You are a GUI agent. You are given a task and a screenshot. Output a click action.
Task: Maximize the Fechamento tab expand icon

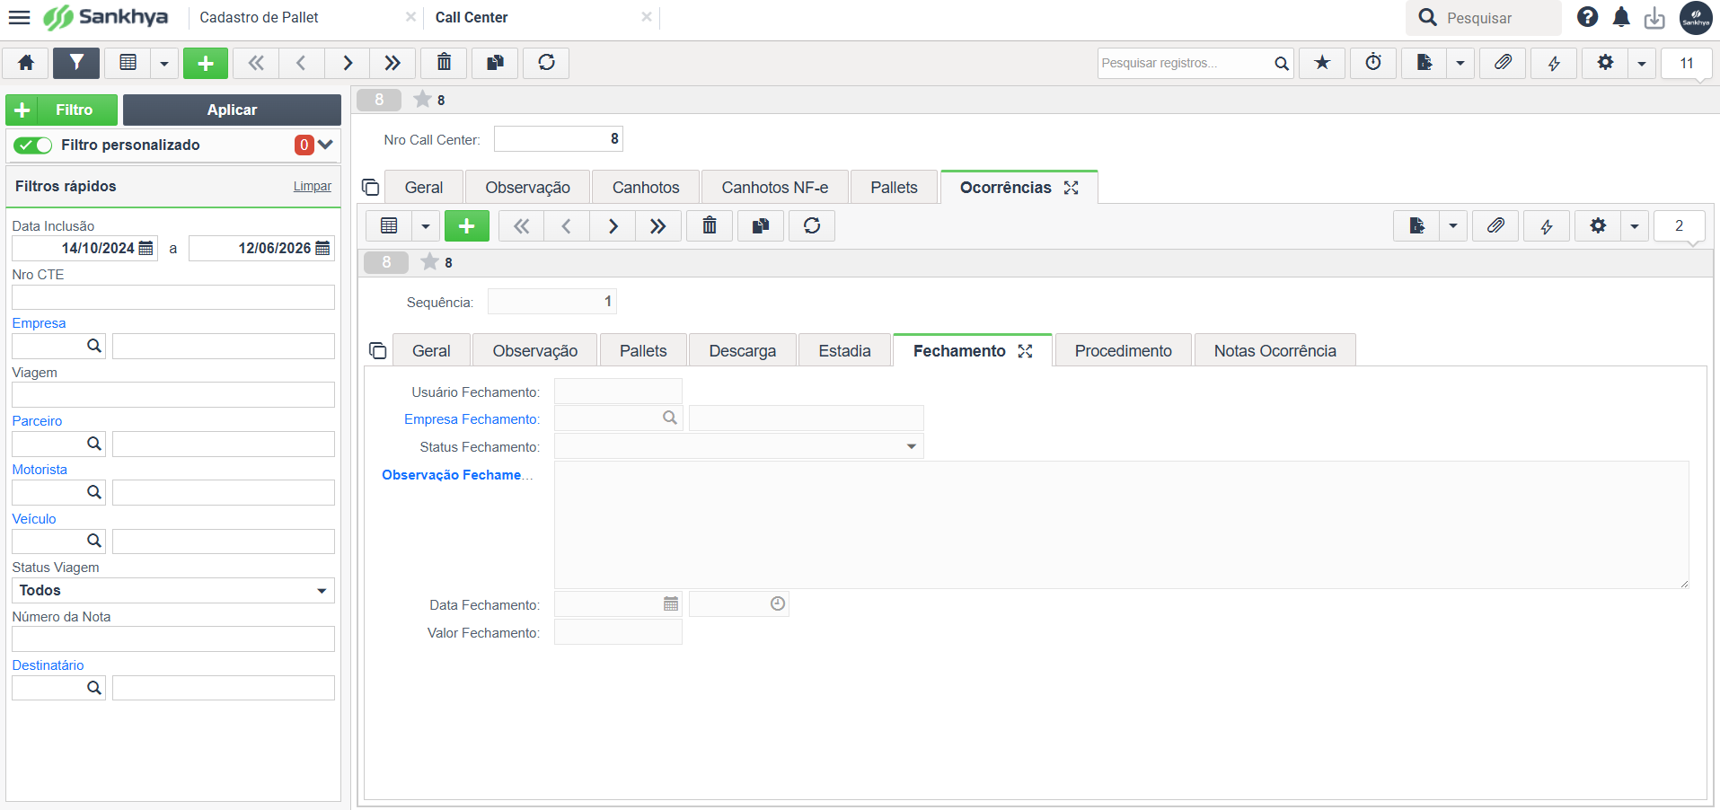coord(1026,351)
